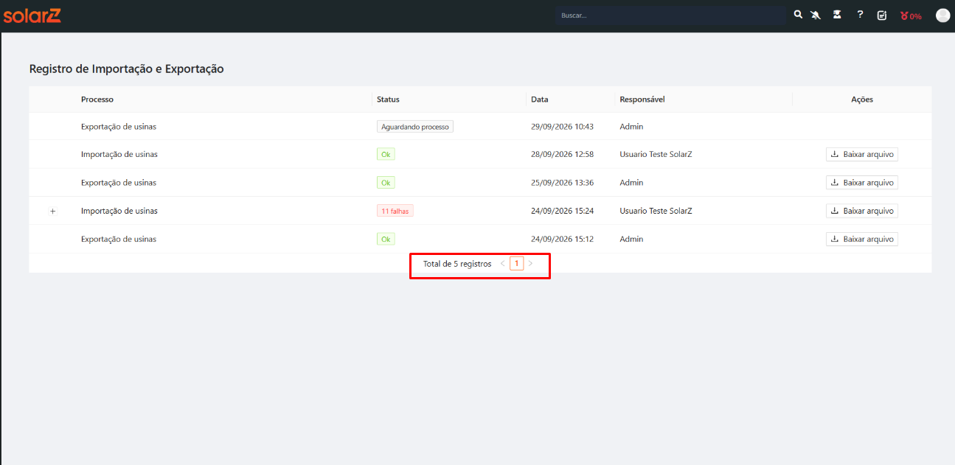
Task: Download file for 28/09/2026 12:58 import
Action: click(x=862, y=155)
